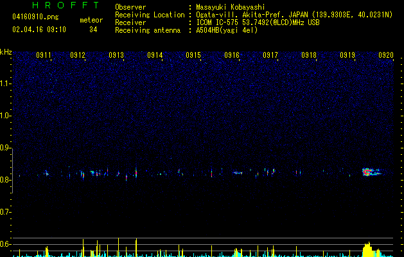Image resolution: width=404 pixels, height=257 pixels.
Task: Click the 0918 time marker
Action: 309,55
